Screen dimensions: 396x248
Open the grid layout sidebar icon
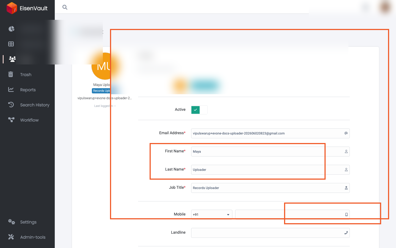[x=11, y=44]
